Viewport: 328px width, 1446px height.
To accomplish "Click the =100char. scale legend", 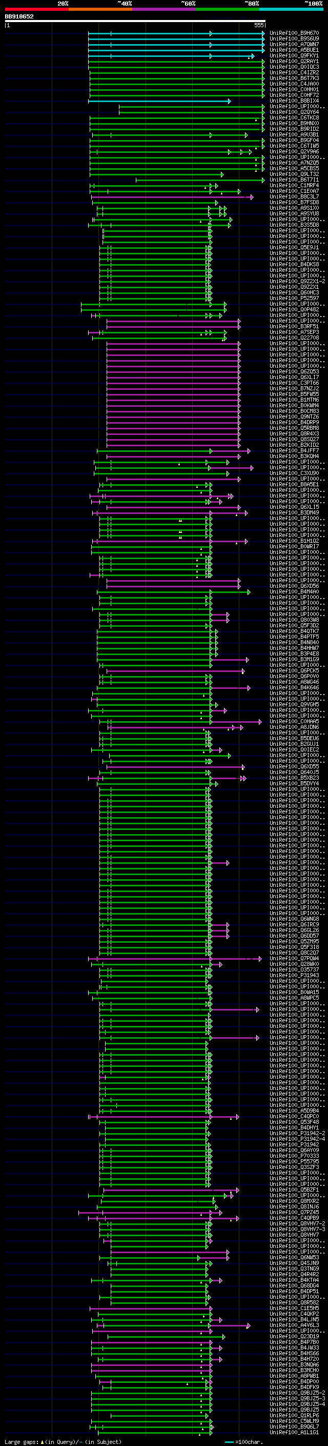I will [243, 1441].
